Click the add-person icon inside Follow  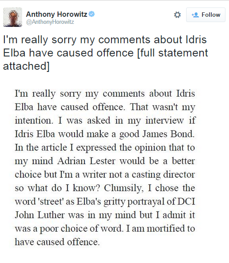coord(195,15)
